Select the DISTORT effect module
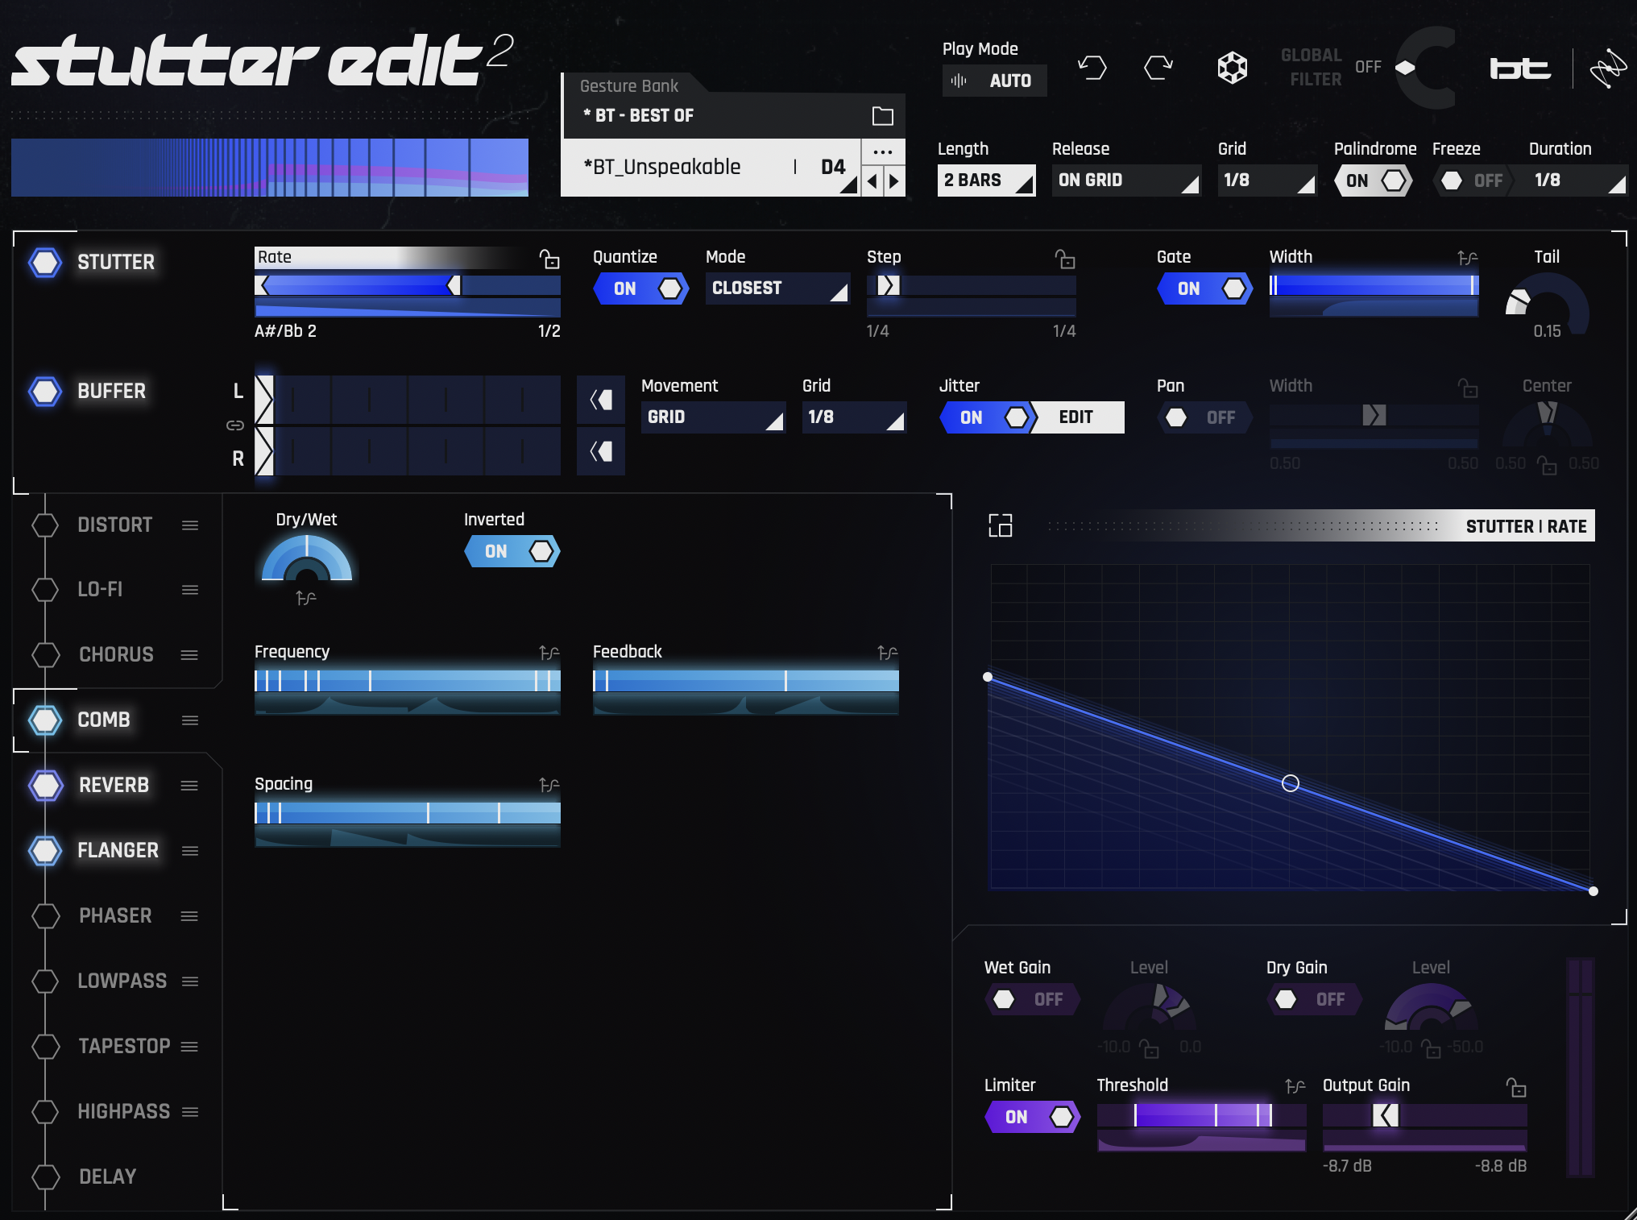Image resolution: width=1637 pixels, height=1220 pixels. (115, 525)
